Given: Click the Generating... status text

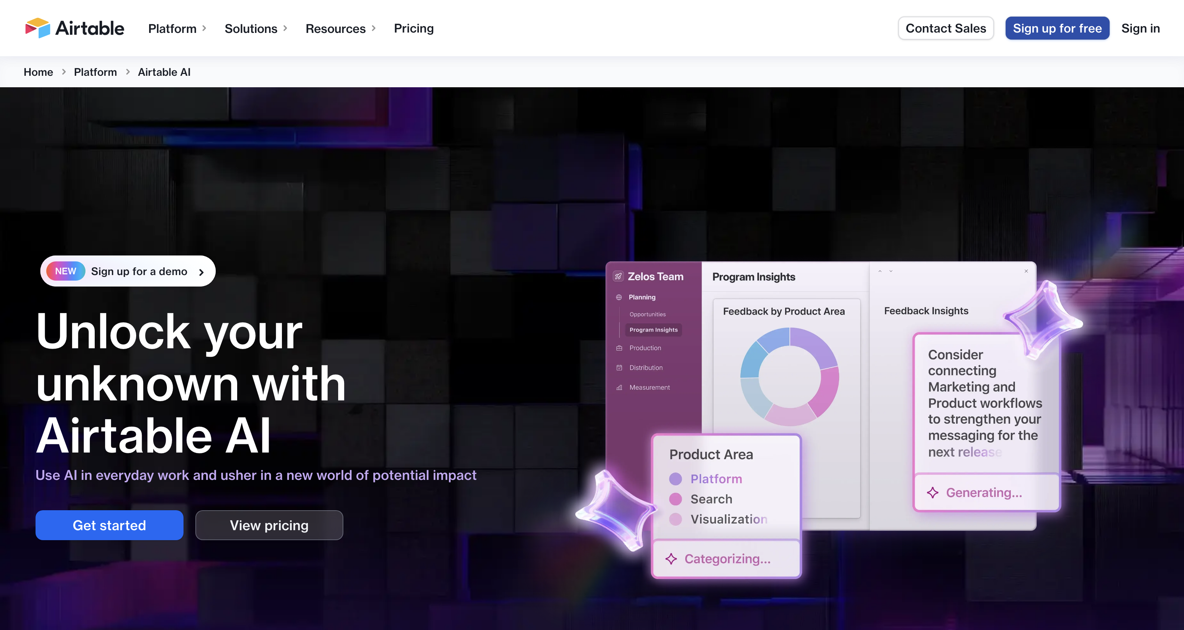Looking at the screenshot, I should (x=984, y=493).
